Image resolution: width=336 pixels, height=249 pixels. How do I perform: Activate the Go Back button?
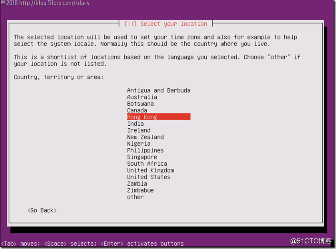point(42,210)
